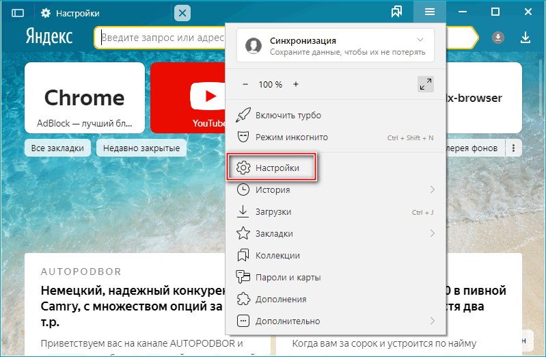
Task: Click the incognito mask icon
Action: [243, 137]
